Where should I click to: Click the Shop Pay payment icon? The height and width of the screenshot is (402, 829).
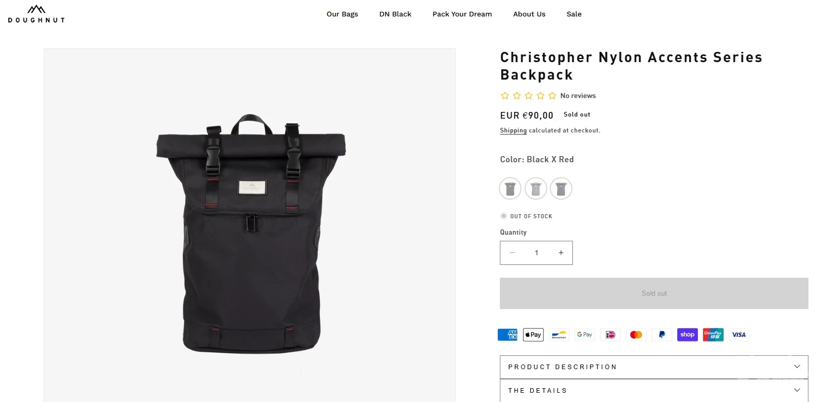click(688, 335)
